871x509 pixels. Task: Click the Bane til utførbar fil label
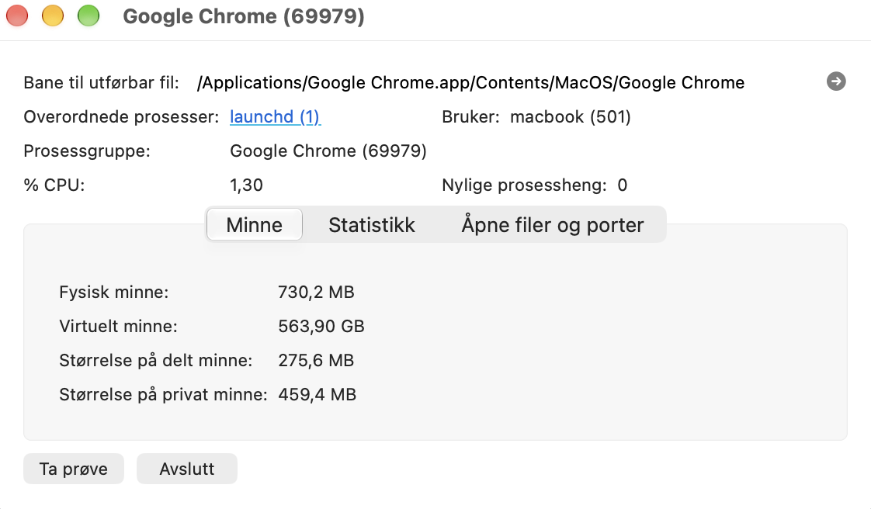pyautogui.click(x=101, y=83)
